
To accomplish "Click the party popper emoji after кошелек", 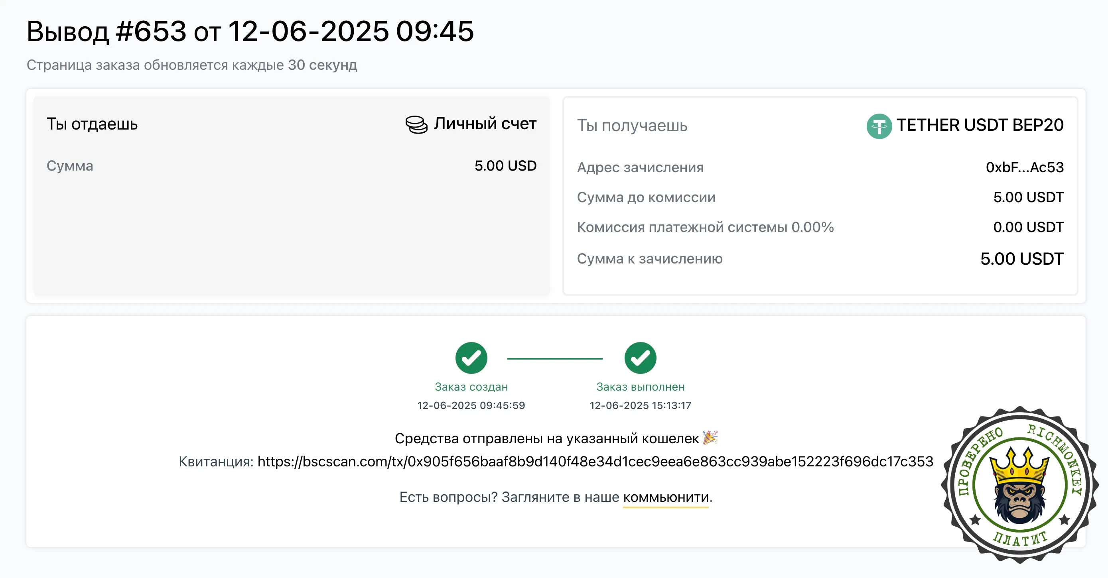I will (710, 438).
